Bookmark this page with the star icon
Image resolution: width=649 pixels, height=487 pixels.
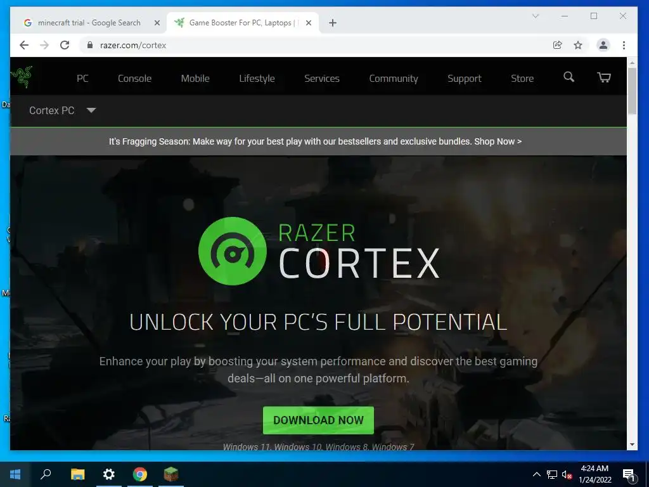578,45
